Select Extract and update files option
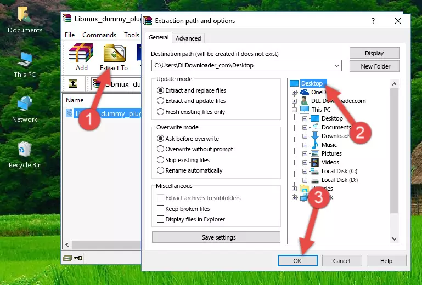Screen dimensions: 422x285 [192, 101]
